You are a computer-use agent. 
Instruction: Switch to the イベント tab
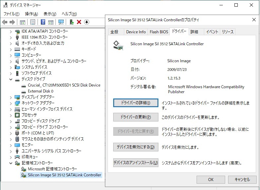tap(212, 32)
